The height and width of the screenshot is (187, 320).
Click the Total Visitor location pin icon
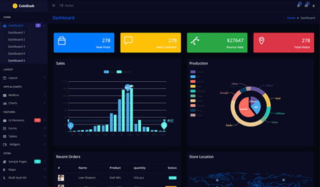point(261,40)
